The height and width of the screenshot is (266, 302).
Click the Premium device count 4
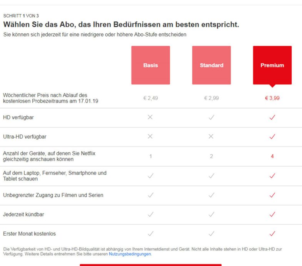(272, 156)
